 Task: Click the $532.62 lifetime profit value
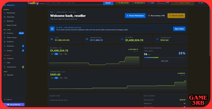[x=164, y=40]
